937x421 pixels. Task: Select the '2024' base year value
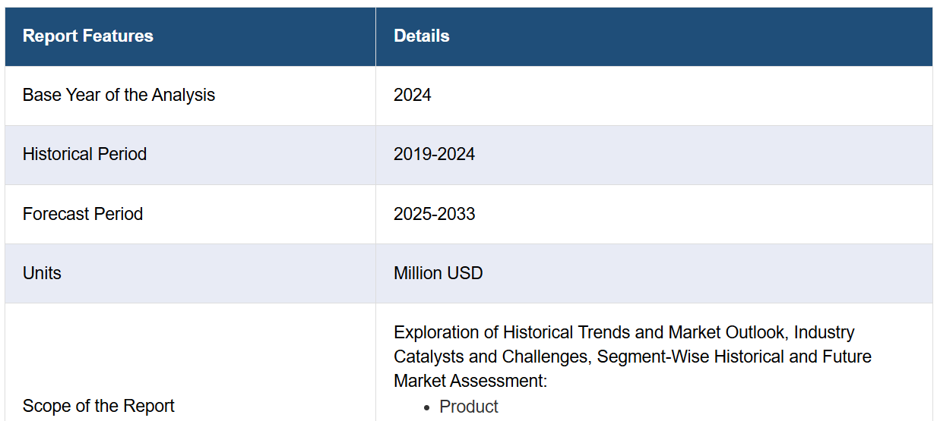tap(412, 96)
